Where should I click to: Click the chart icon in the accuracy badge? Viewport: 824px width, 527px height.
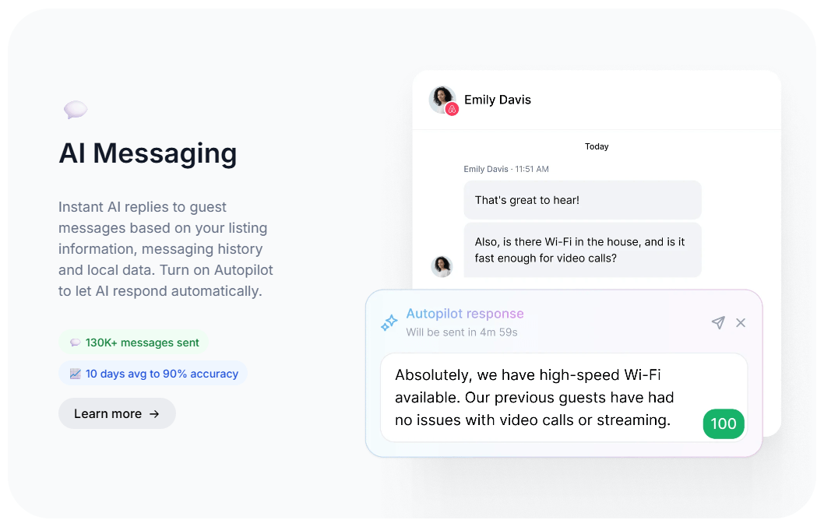[x=75, y=374]
